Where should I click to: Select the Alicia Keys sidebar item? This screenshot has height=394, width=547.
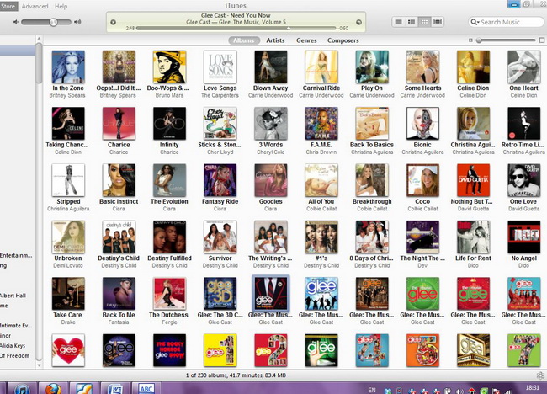point(13,346)
